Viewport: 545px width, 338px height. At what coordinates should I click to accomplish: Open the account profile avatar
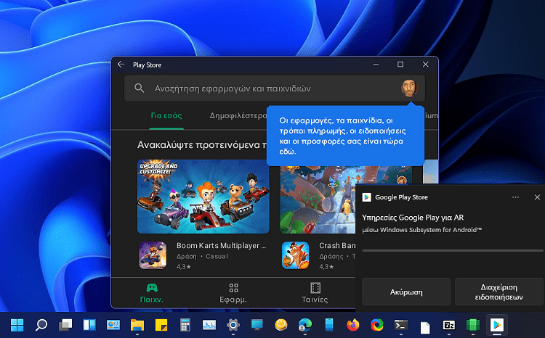409,88
